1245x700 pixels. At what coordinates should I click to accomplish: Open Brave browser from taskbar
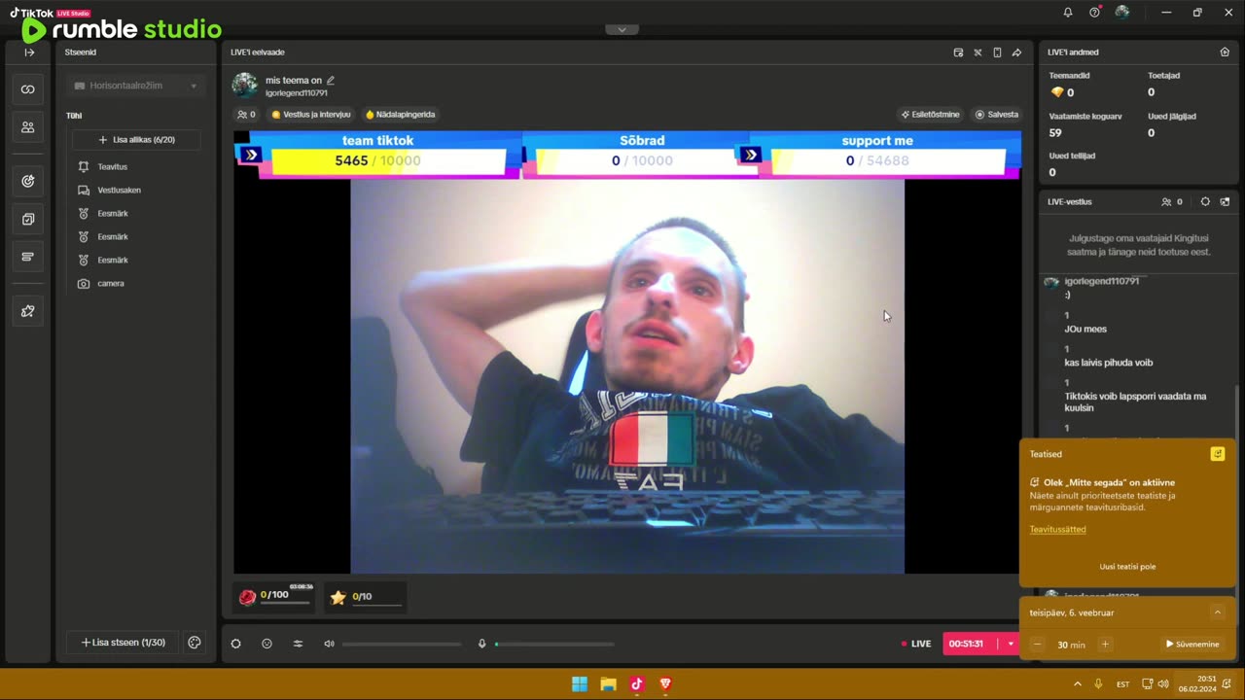pyautogui.click(x=666, y=684)
